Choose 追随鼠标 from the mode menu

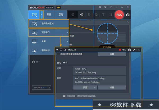42,50
